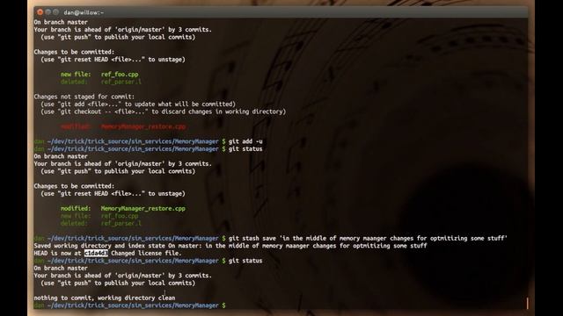Click the red MemoryManager_restore.cpp filename
Viewport: 563px width, 316px height.
[x=143, y=126]
